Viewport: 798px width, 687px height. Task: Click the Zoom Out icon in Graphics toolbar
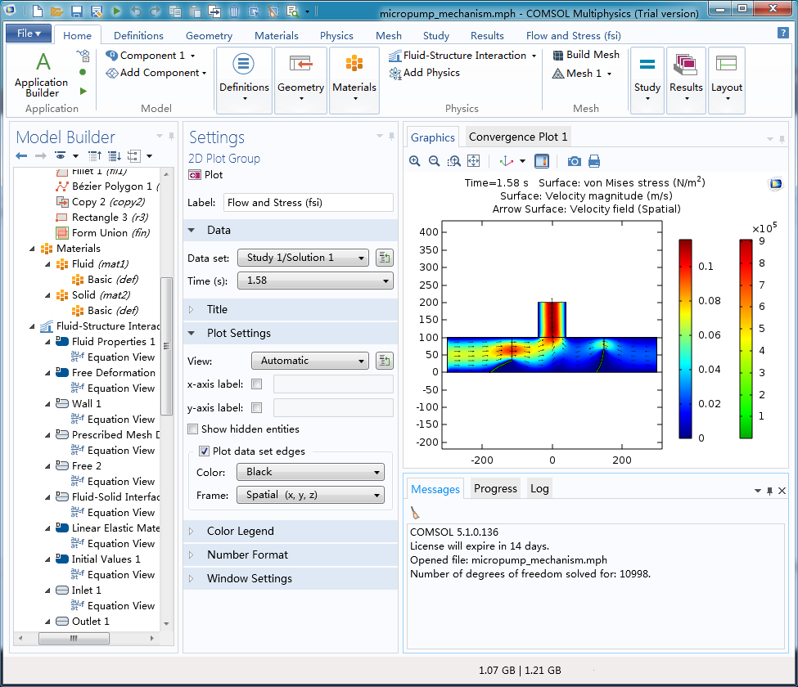[434, 161]
